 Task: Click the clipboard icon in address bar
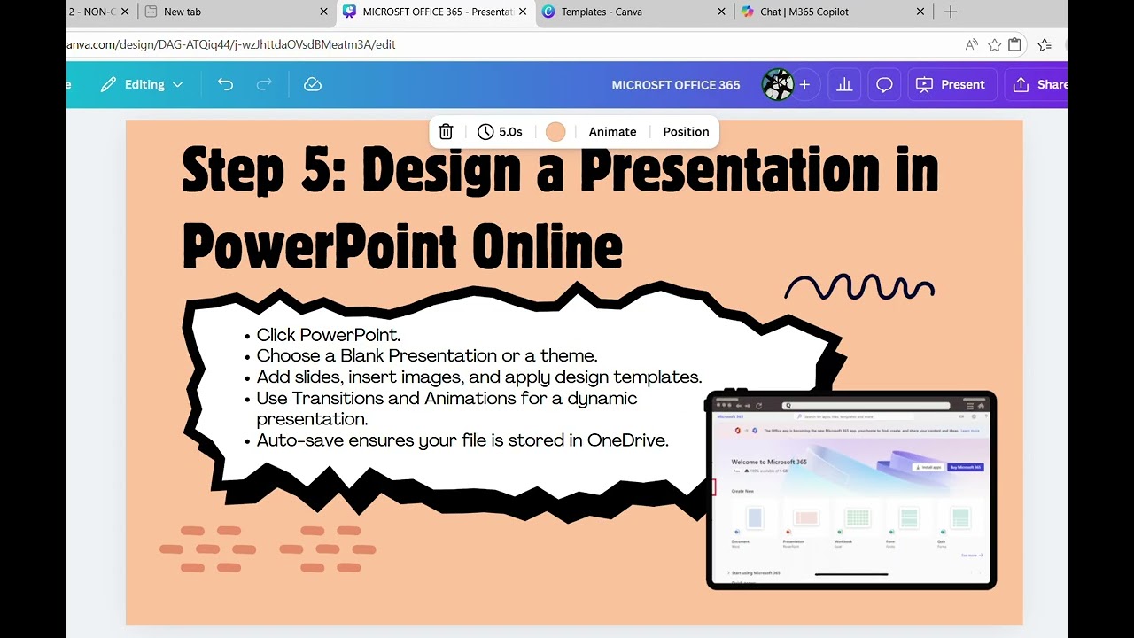pos(1015,44)
